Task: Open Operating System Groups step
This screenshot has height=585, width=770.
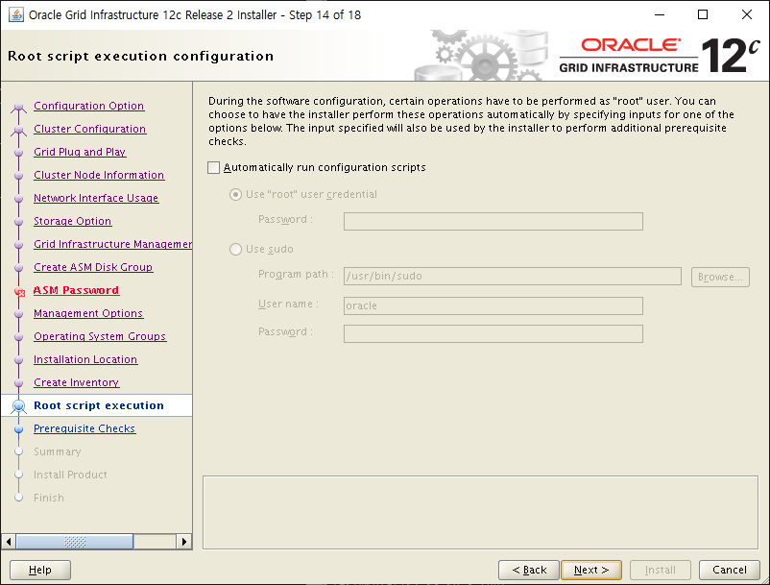Action: 100,336
